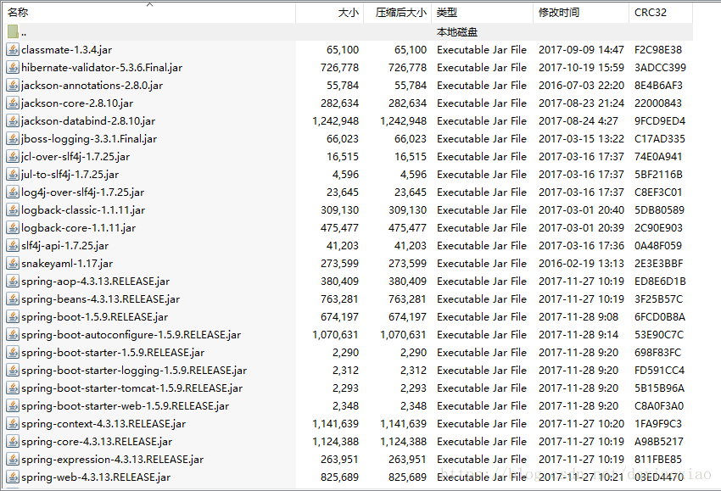Click the spring-boot-autoconfigure-1.5.9.RELEASE.jar icon
721x491 pixels.
point(13,335)
